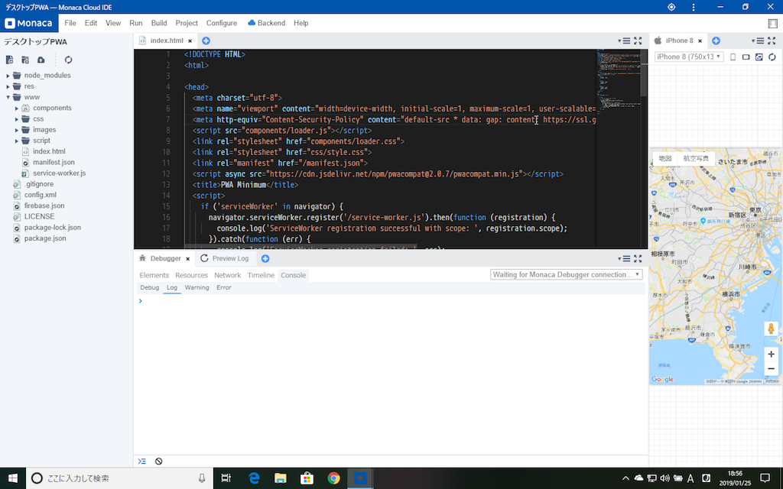This screenshot has height=489, width=783.
Task: Close the index.html editor tab
Action: pyautogui.click(x=190, y=41)
